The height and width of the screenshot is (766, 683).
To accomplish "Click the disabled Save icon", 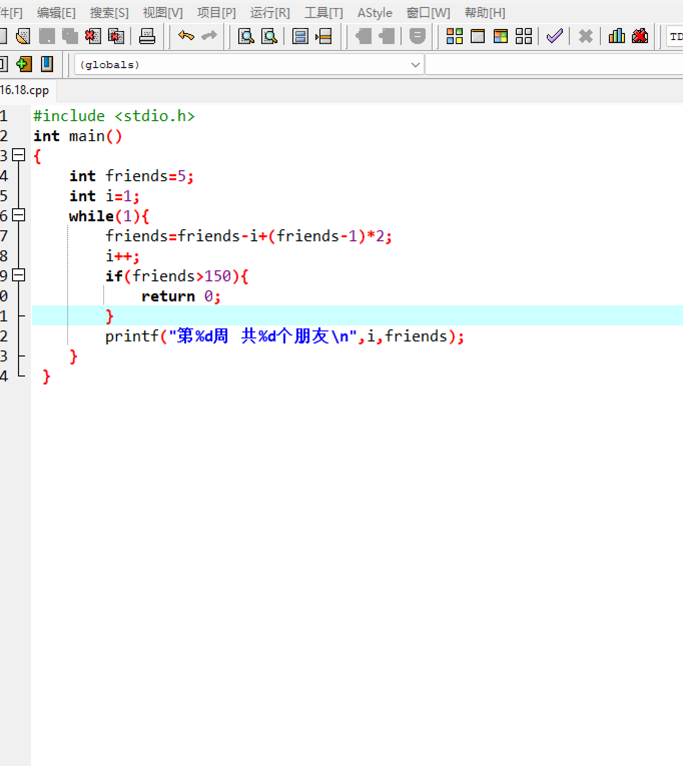I will 47,36.
